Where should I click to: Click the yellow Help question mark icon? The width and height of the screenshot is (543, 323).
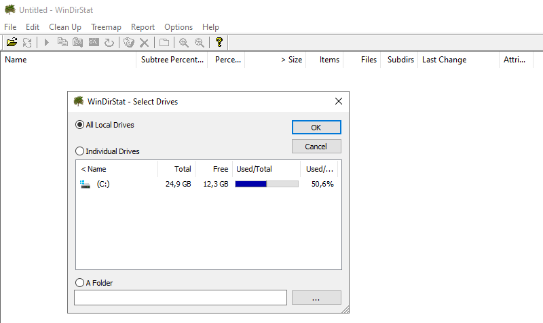pyautogui.click(x=219, y=42)
